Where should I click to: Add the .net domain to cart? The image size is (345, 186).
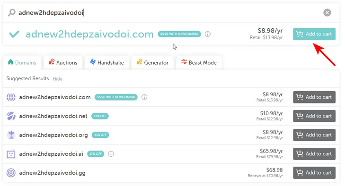coord(314,116)
